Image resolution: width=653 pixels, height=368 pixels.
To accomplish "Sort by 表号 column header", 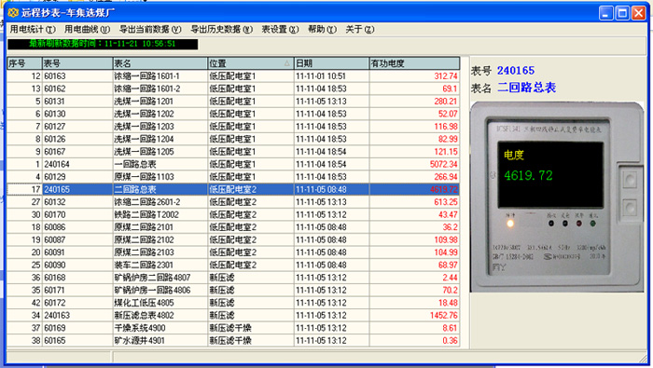I will [x=77, y=63].
